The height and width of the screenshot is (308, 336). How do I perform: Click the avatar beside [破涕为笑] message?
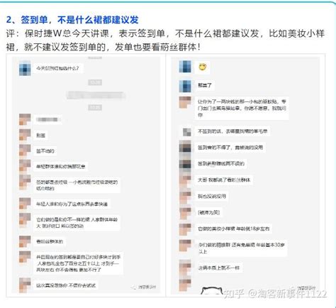185,213
